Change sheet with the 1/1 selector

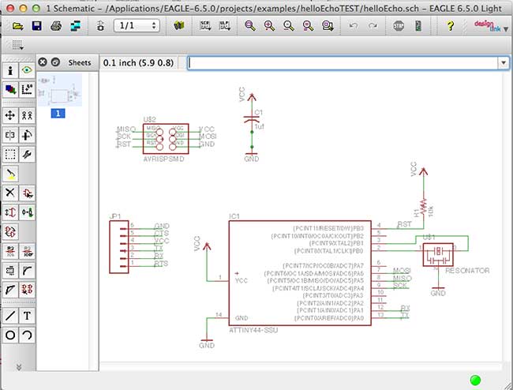pyautogui.click(x=137, y=25)
